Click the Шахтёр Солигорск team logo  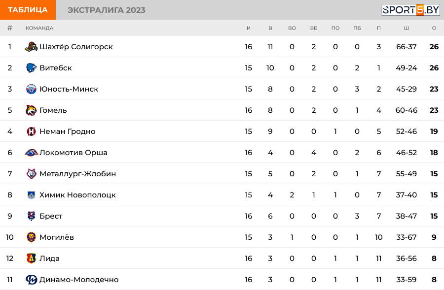click(31, 47)
